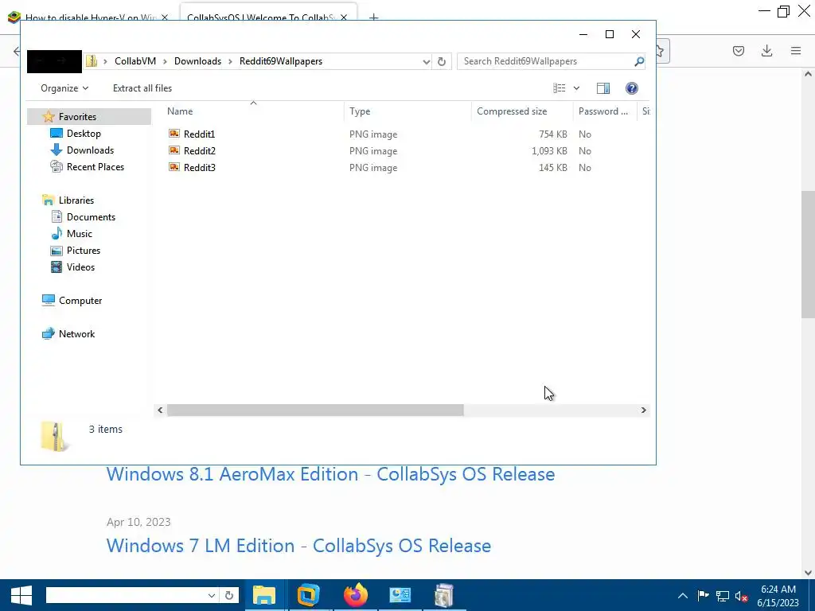
Task: Open Firefox from the taskbar
Action: pos(356,595)
